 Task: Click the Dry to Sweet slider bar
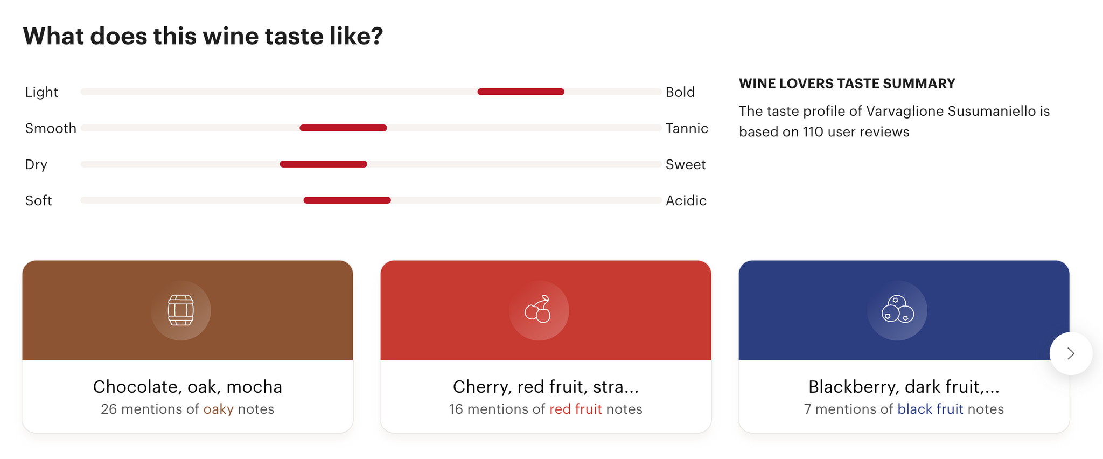(371, 164)
